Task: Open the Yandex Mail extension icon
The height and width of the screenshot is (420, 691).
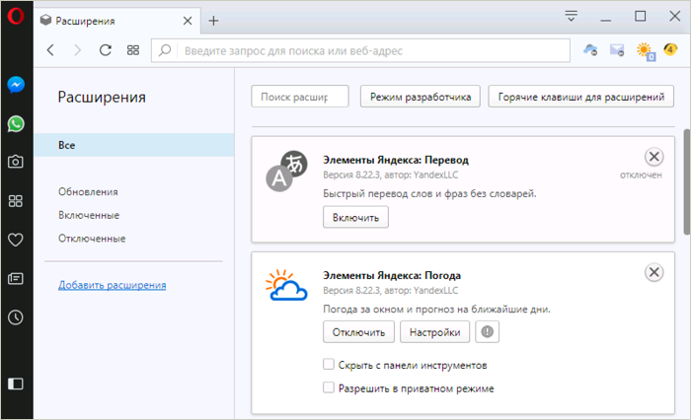Action: click(617, 50)
